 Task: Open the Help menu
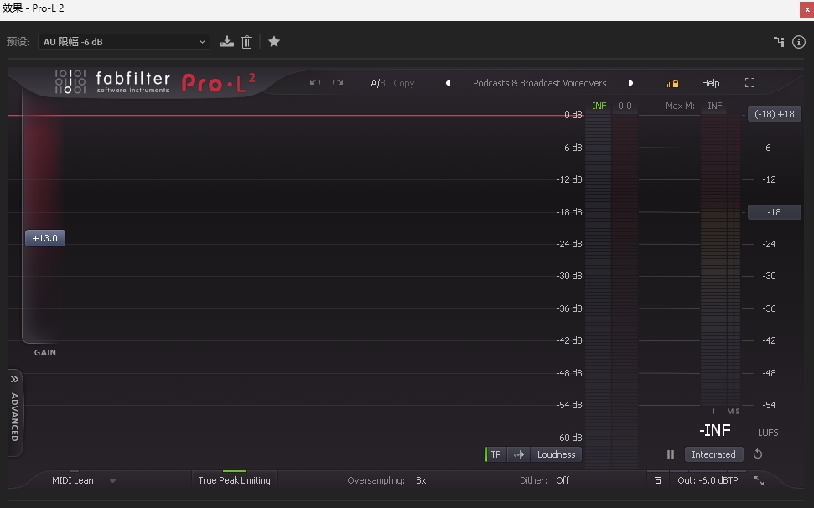tap(710, 83)
